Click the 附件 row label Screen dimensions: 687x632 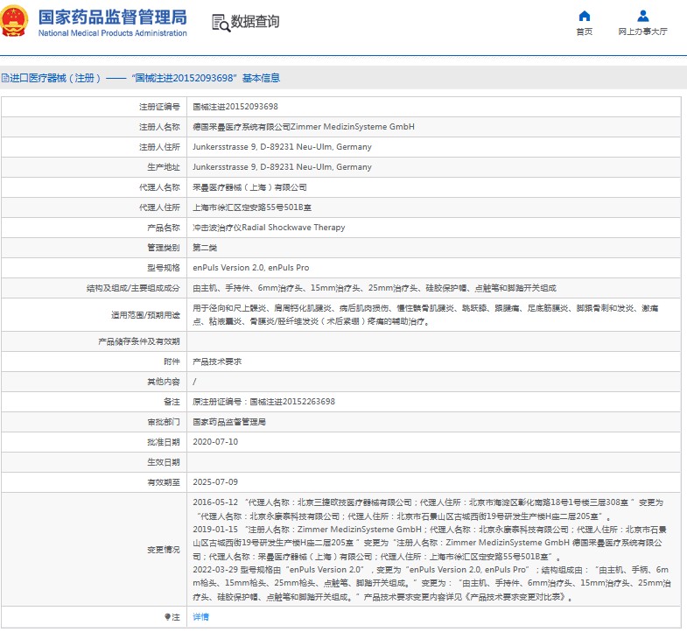click(172, 362)
